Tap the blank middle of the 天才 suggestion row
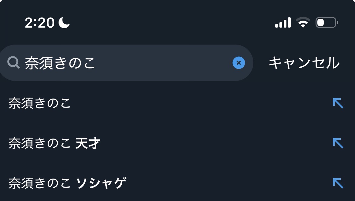This screenshot has height=201, width=355. pyautogui.click(x=212, y=143)
